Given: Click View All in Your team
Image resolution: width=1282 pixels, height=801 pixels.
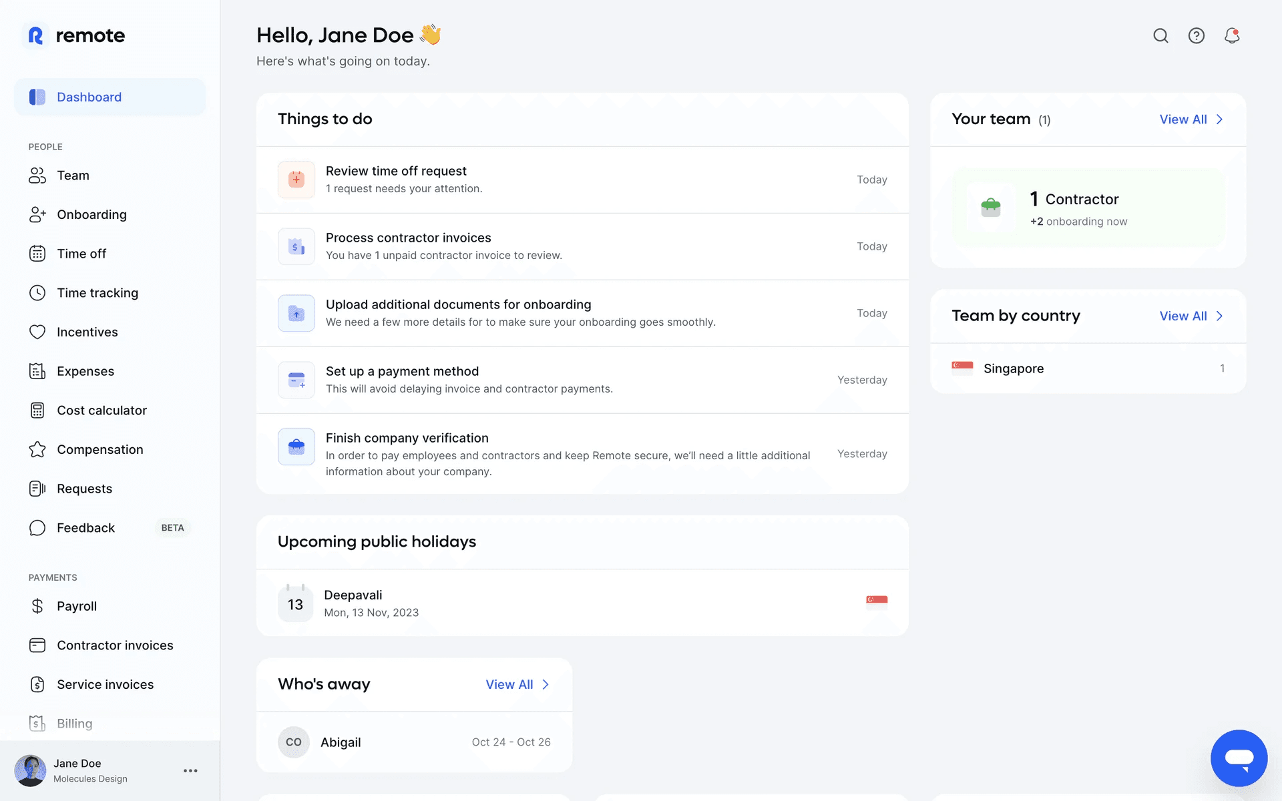Looking at the screenshot, I should [x=1183, y=119].
